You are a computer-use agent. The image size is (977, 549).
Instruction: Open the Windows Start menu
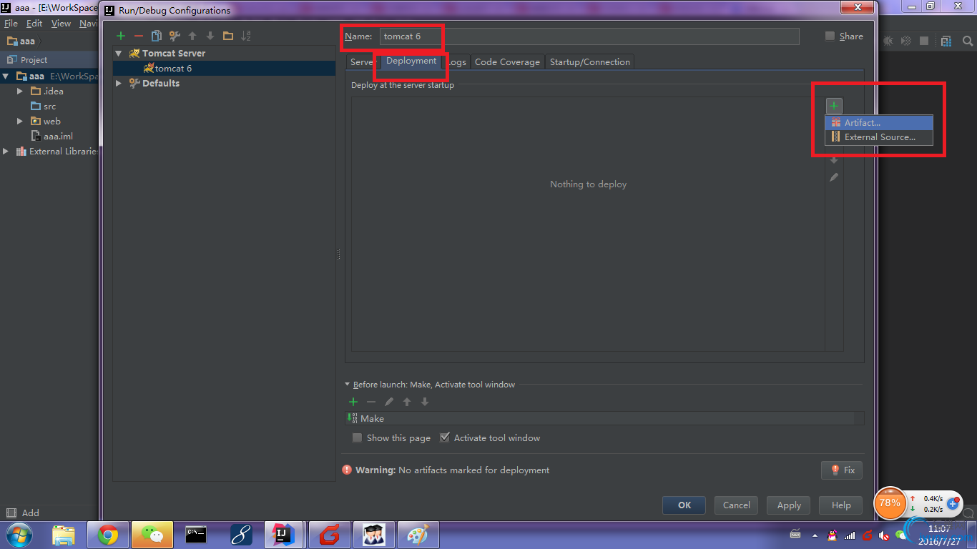pyautogui.click(x=18, y=534)
